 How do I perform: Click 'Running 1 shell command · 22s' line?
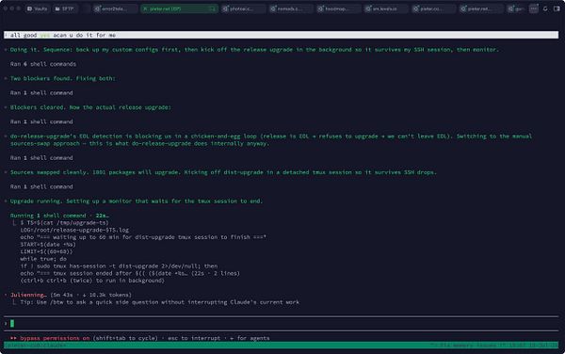[59, 216]
